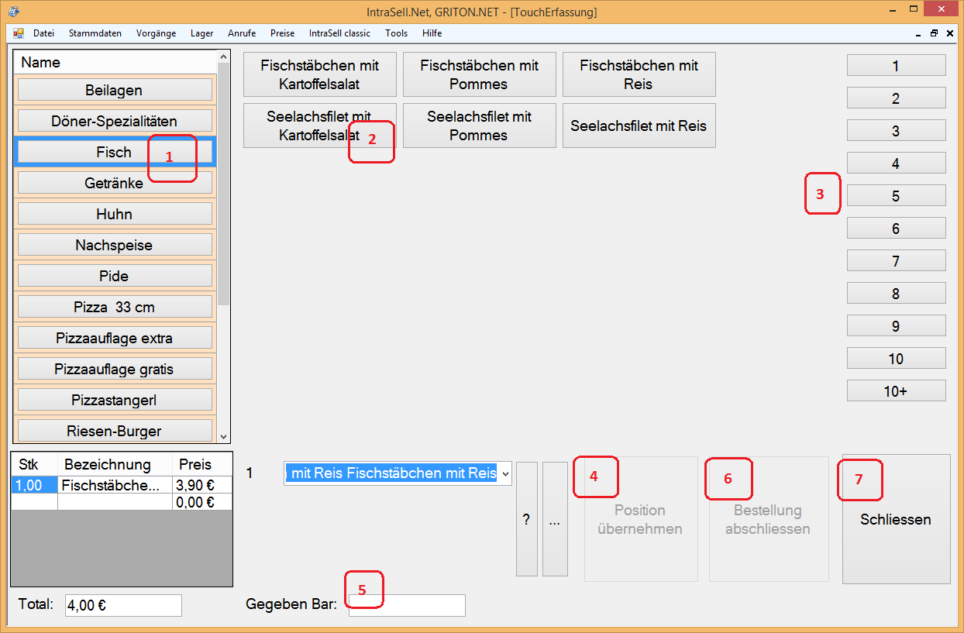
Task: Choose Seelachsfilet mit Kartoffelsalat
Action: point(320,126)
